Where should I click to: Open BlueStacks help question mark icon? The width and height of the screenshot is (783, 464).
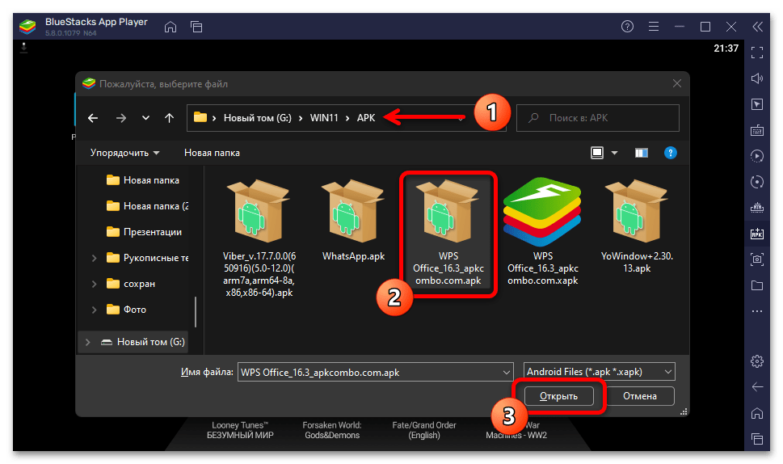click(627, 27)
